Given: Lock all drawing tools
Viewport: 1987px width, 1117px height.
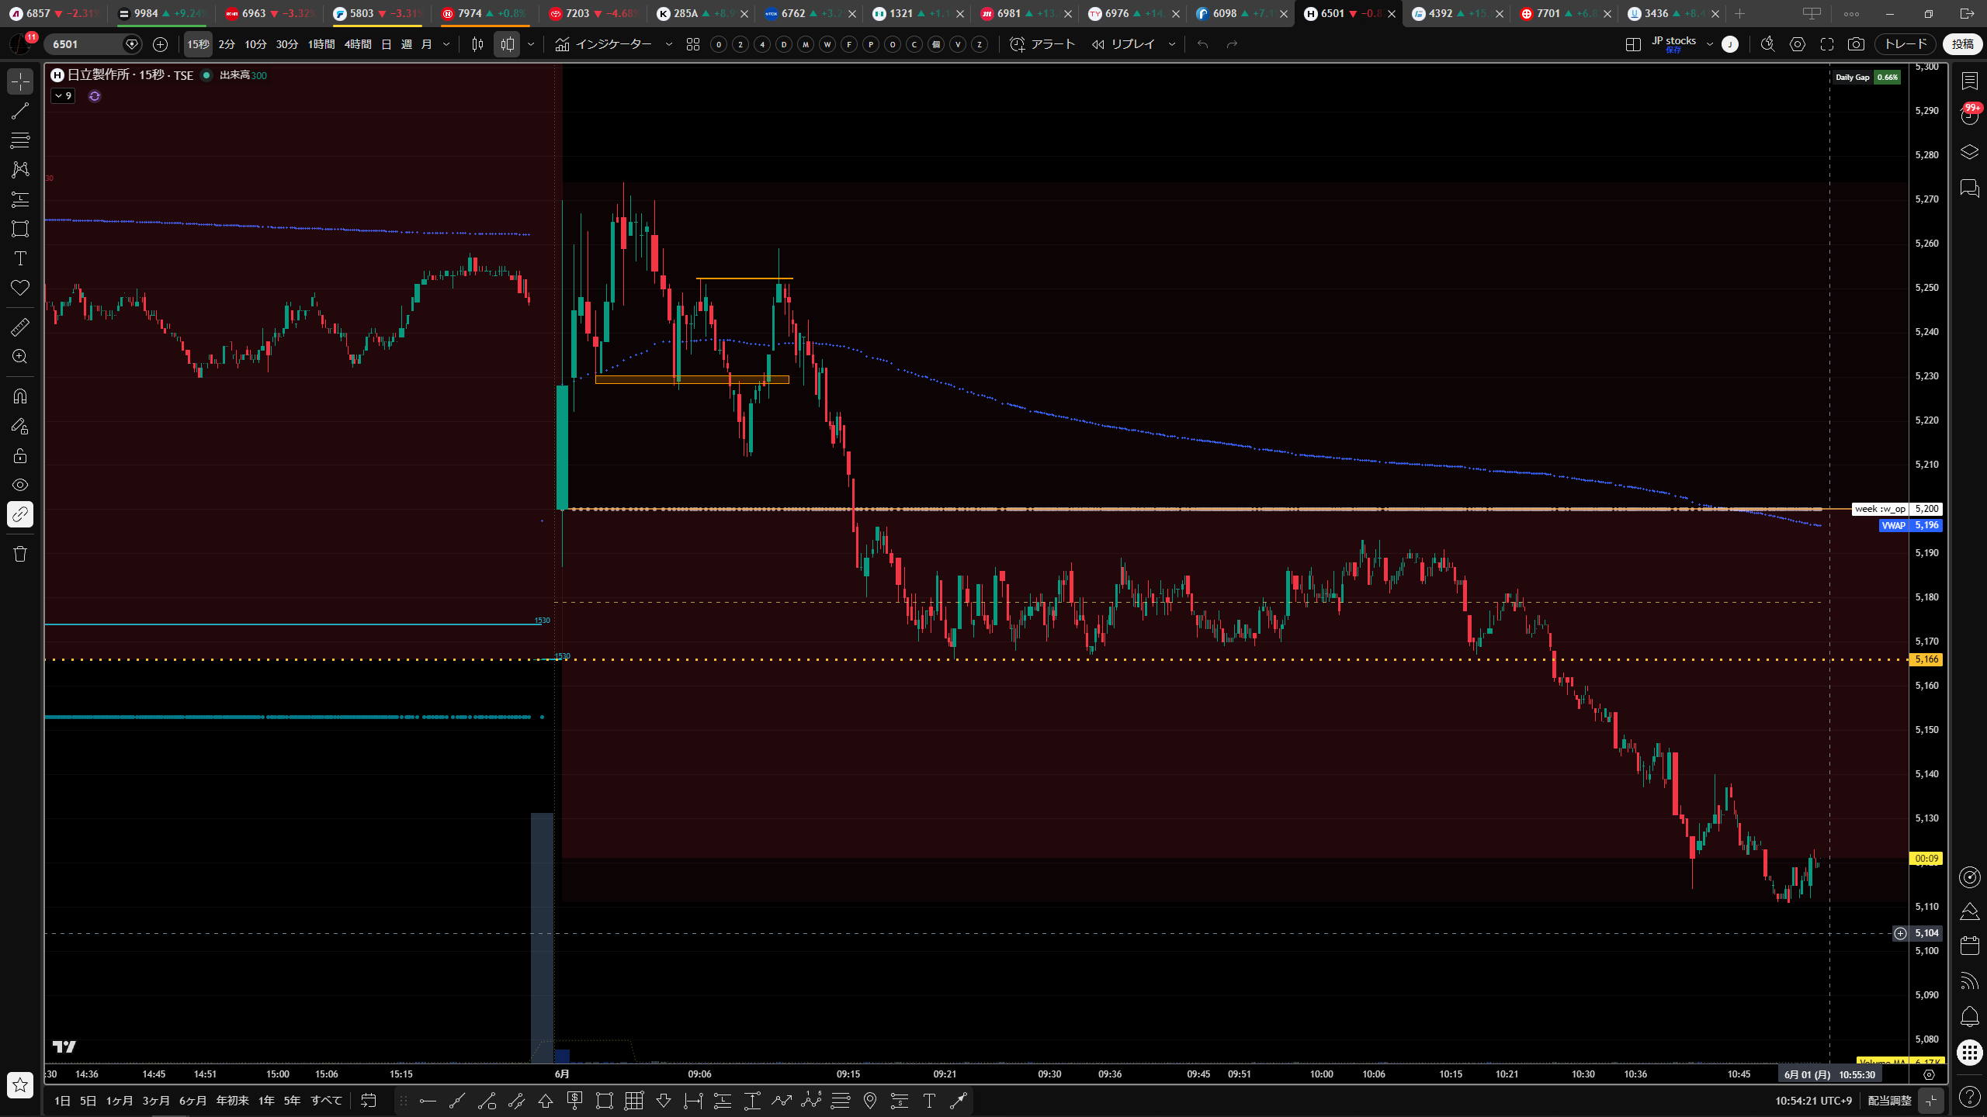Looking at the screenshot, I should click(x=20, y=455).
